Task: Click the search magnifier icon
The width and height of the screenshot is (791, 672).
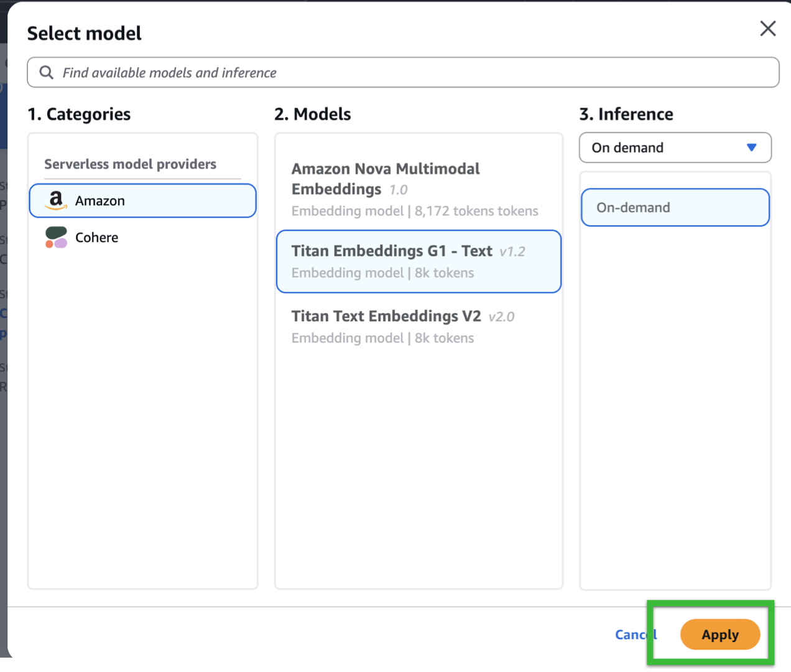Action: 47,72
